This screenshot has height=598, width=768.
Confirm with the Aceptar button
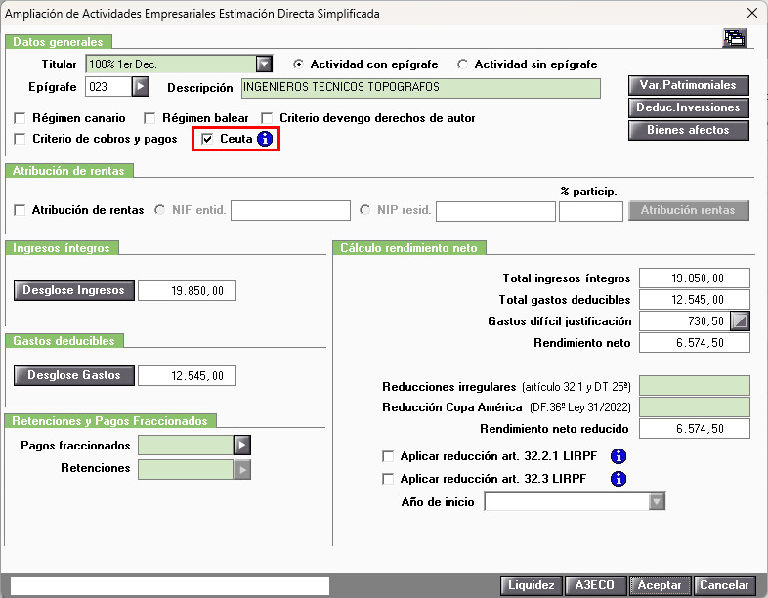pos(660,585)
